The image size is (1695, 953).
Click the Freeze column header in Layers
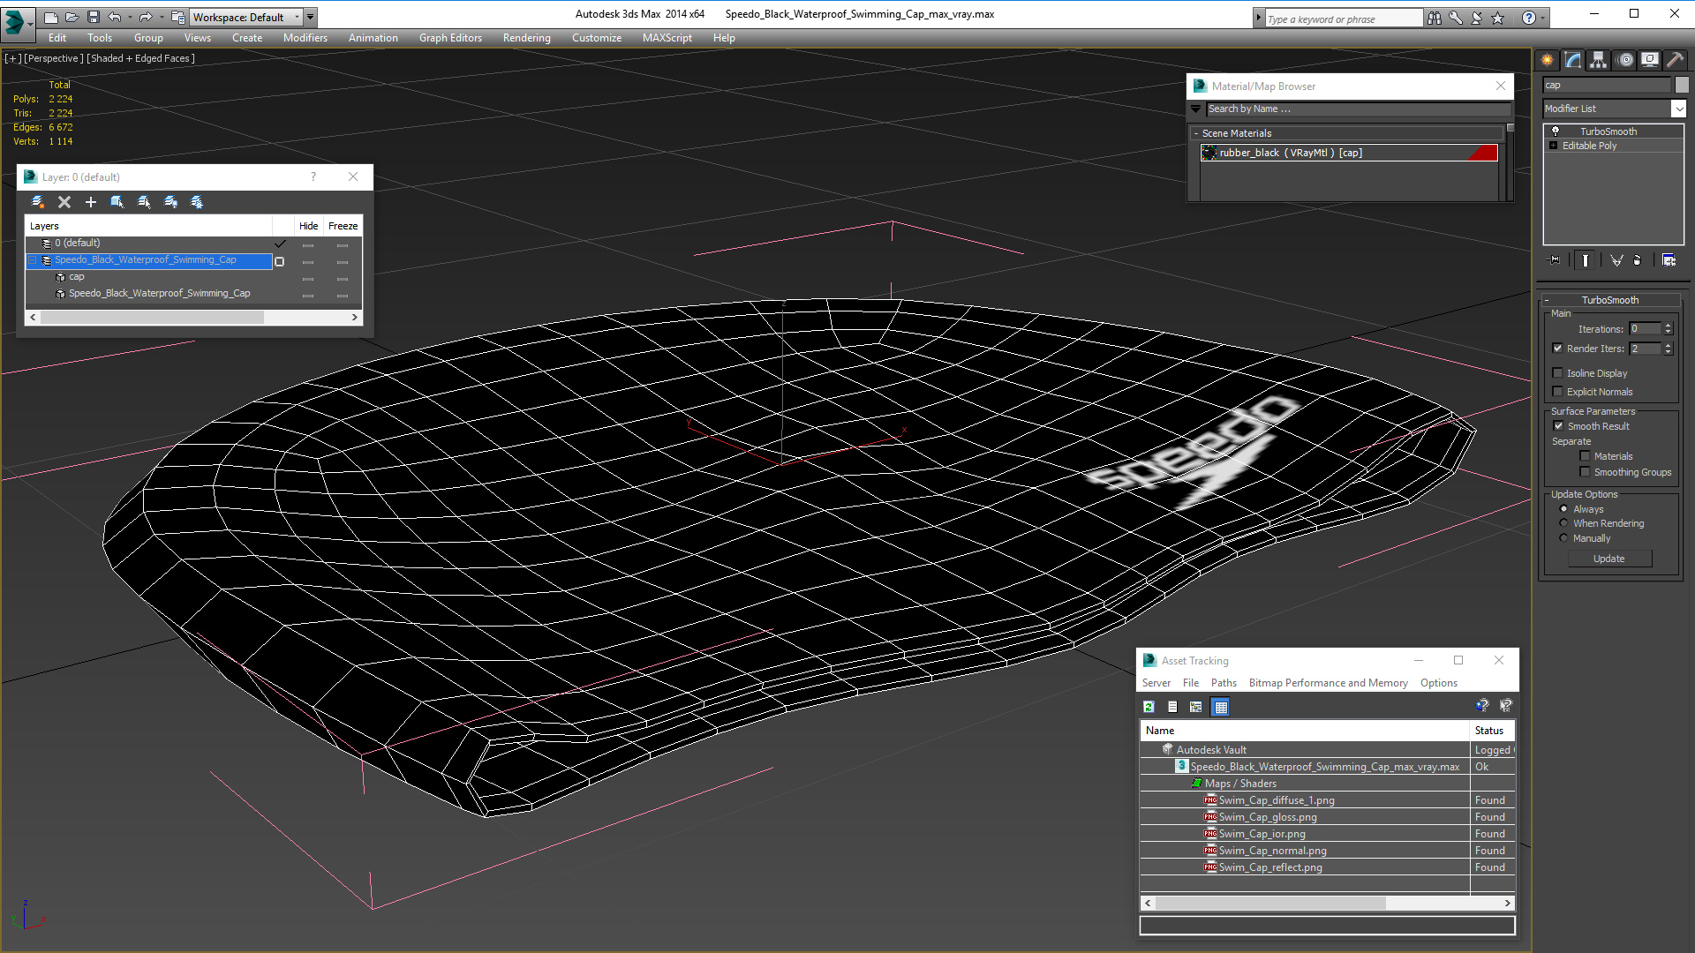coord(343,226)
